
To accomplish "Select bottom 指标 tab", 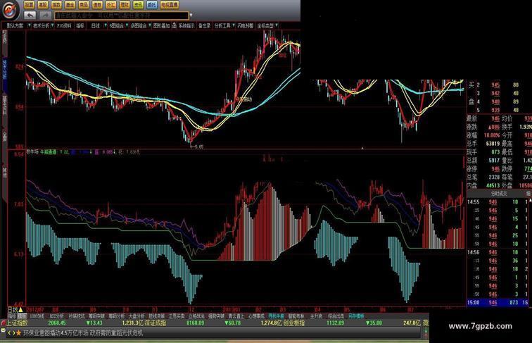I will coord(12,316).
